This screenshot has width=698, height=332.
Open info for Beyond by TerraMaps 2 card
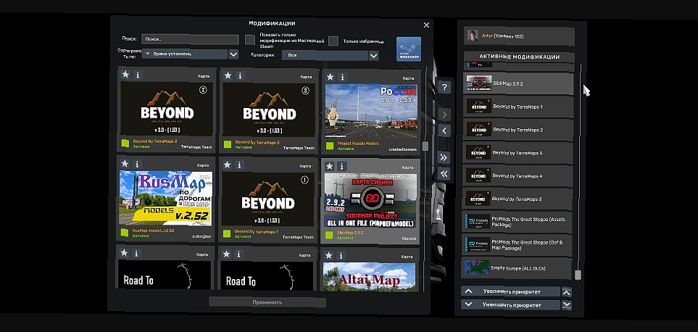[x=138, y=75]
